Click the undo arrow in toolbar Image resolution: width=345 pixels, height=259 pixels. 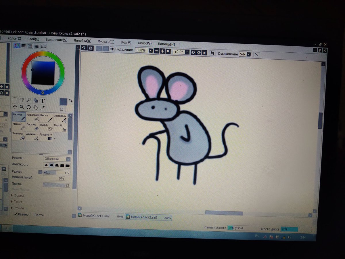[x=84, y=48]
